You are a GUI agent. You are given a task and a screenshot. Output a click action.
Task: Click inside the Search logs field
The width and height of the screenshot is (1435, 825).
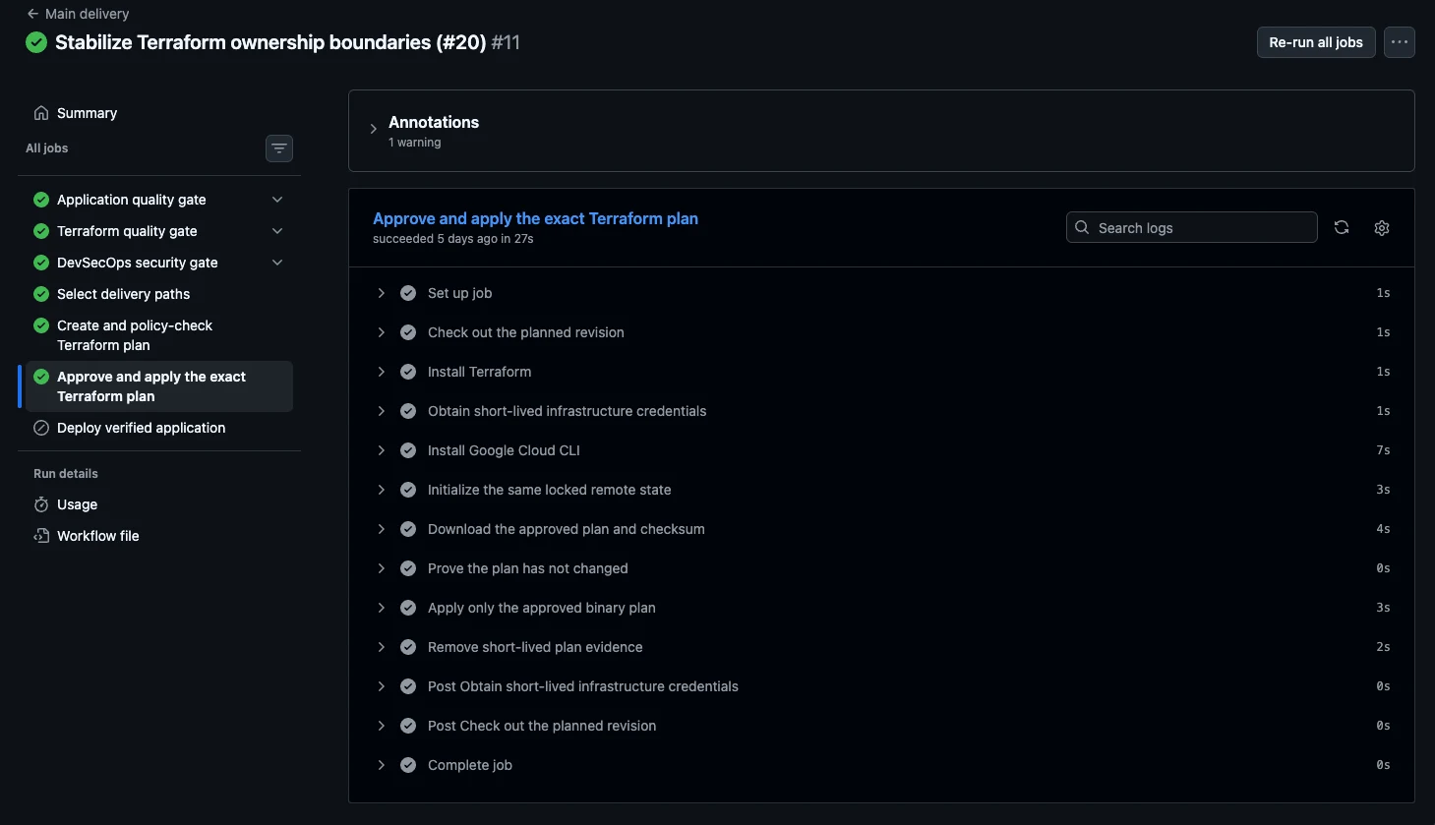(1191, 227)
